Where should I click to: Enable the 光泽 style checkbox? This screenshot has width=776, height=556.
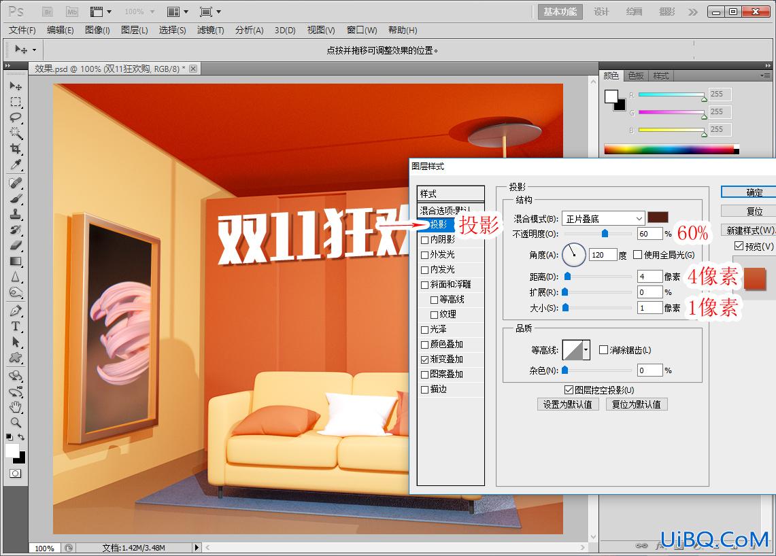click(424, 330)
